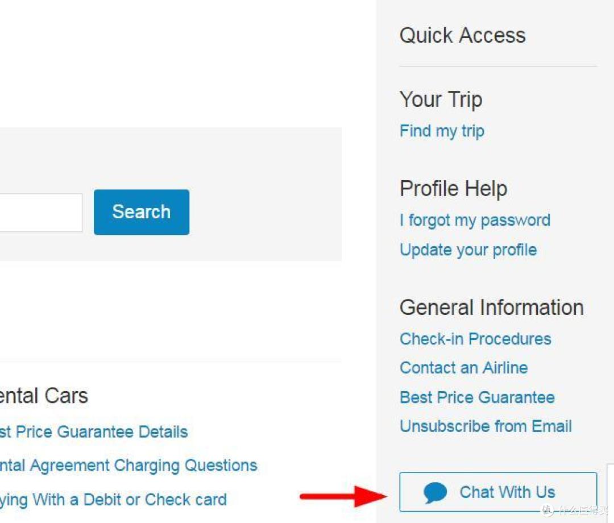Click the Rental Cars section heading

pos(44,396)
